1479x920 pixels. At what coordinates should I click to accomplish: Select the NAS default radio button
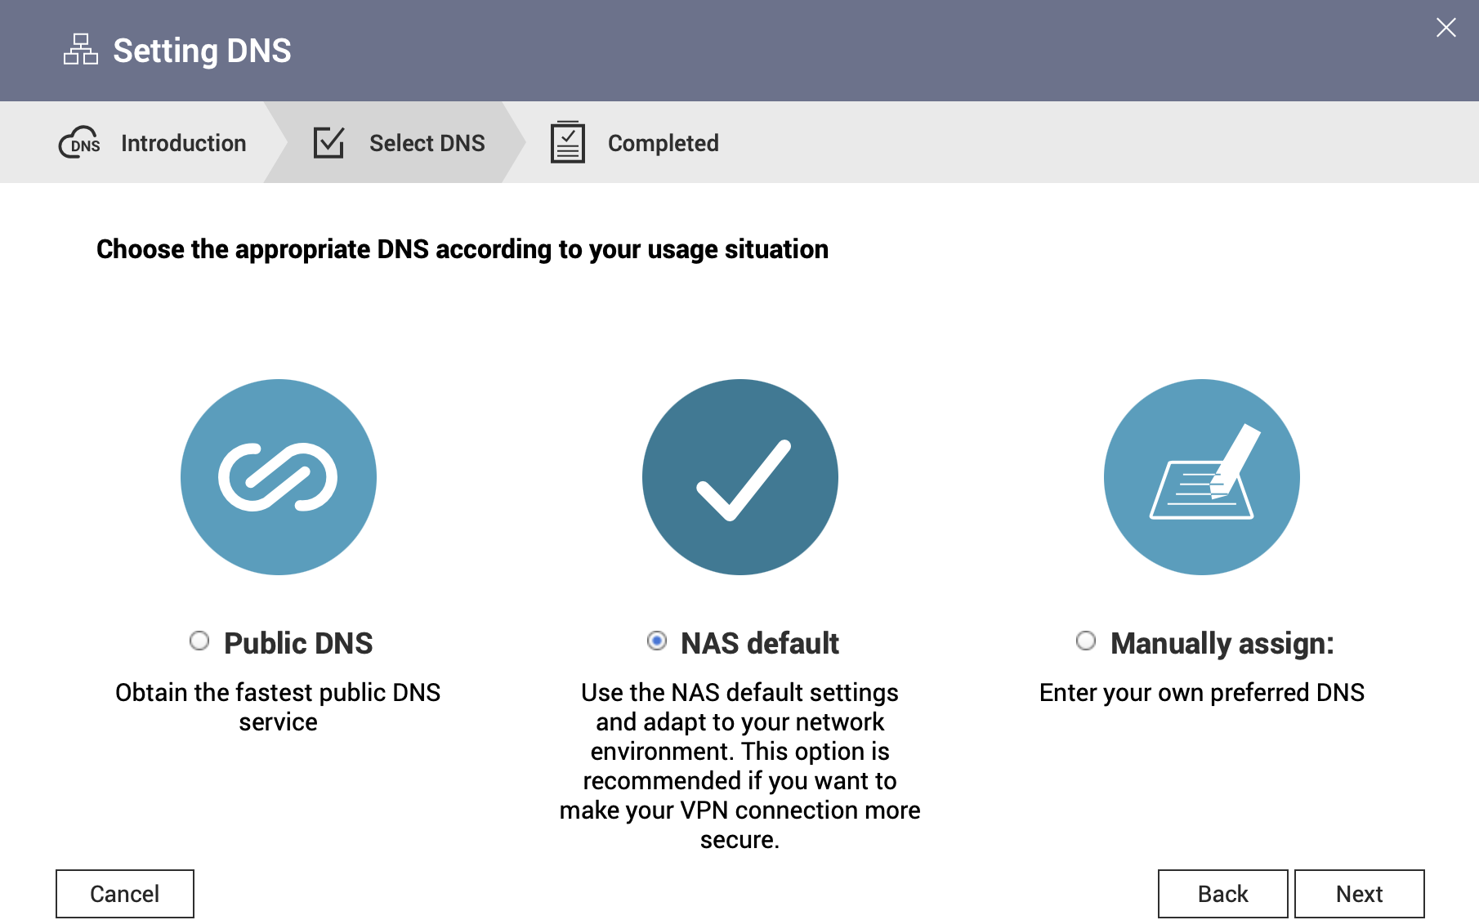[x=656, y=641]
